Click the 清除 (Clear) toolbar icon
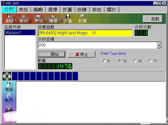Viewport: 168px width, 125px height. coord(9,19)
